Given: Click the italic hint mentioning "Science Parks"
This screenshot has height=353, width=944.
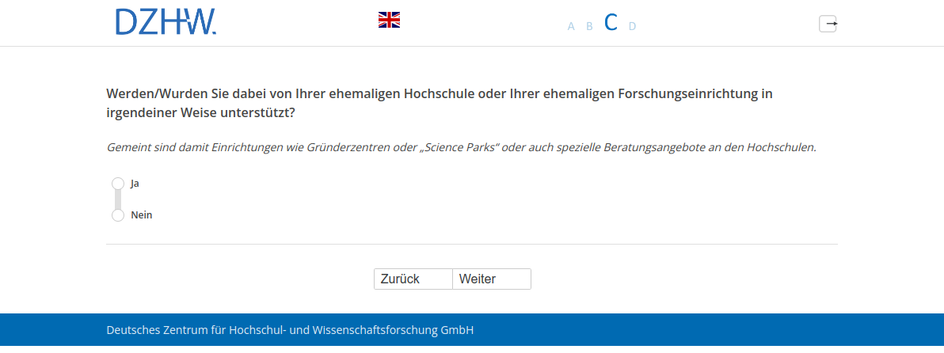Looking at the screenshot, I should 461,147.
